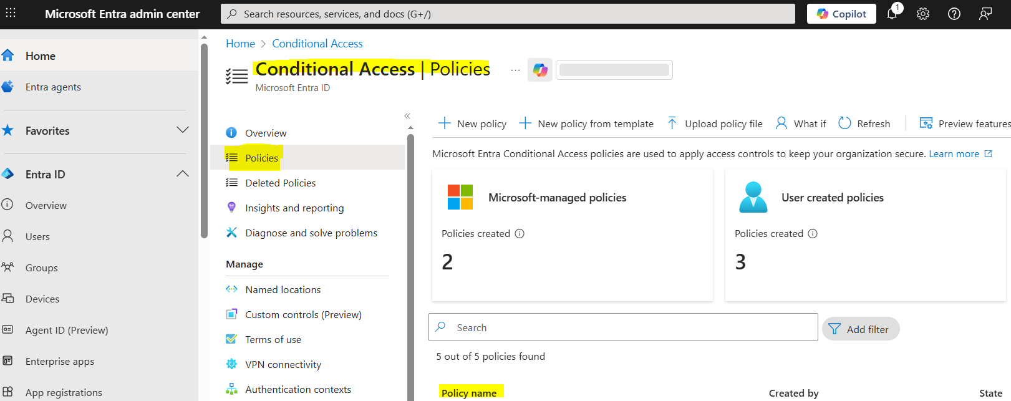Click info icon beside Microsoft-managed Policies created
The image size is (1011, 401).
click(520, 233)
